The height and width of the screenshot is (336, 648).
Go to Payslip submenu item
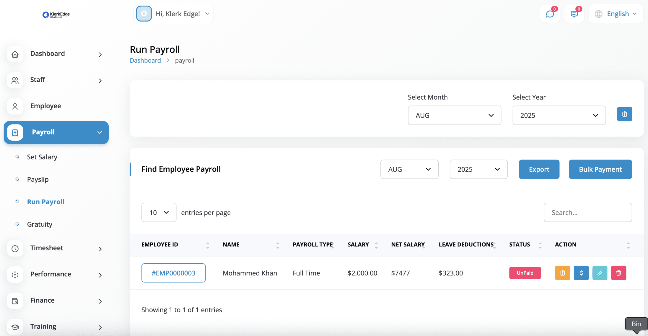pyautogui.click(x=38, y=179)
